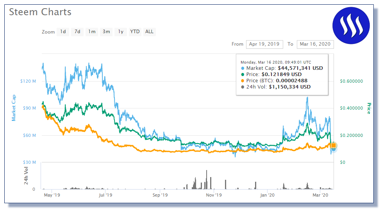Click tooltip Price (BTC) 0.00002488
Viewport: 382px width, 211px height.
[274, 81]
